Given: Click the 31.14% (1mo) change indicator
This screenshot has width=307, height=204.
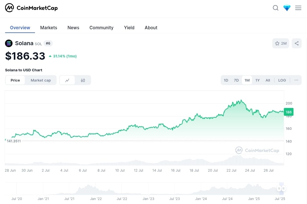Looking at the screenshot, I should pyautogui.click(x=63, y=56).
